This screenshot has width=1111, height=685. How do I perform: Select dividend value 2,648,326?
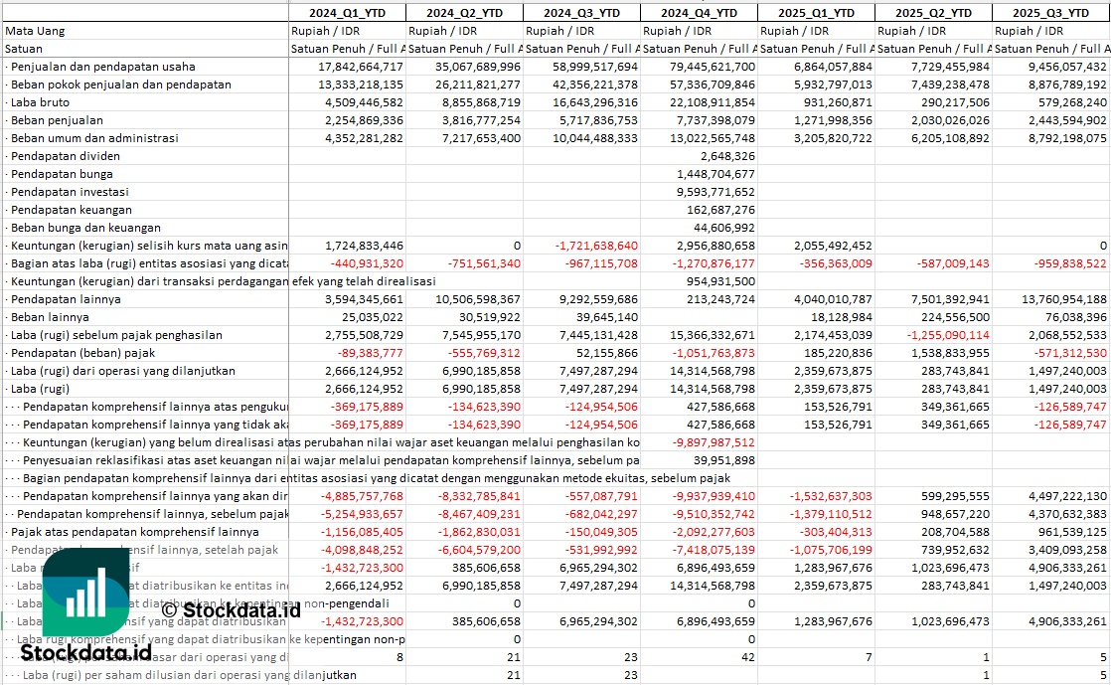pos(727,156)
